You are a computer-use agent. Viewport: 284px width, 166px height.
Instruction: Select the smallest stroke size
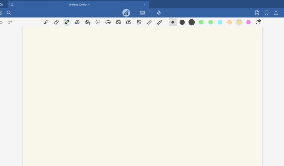click(x=173, y=22)
